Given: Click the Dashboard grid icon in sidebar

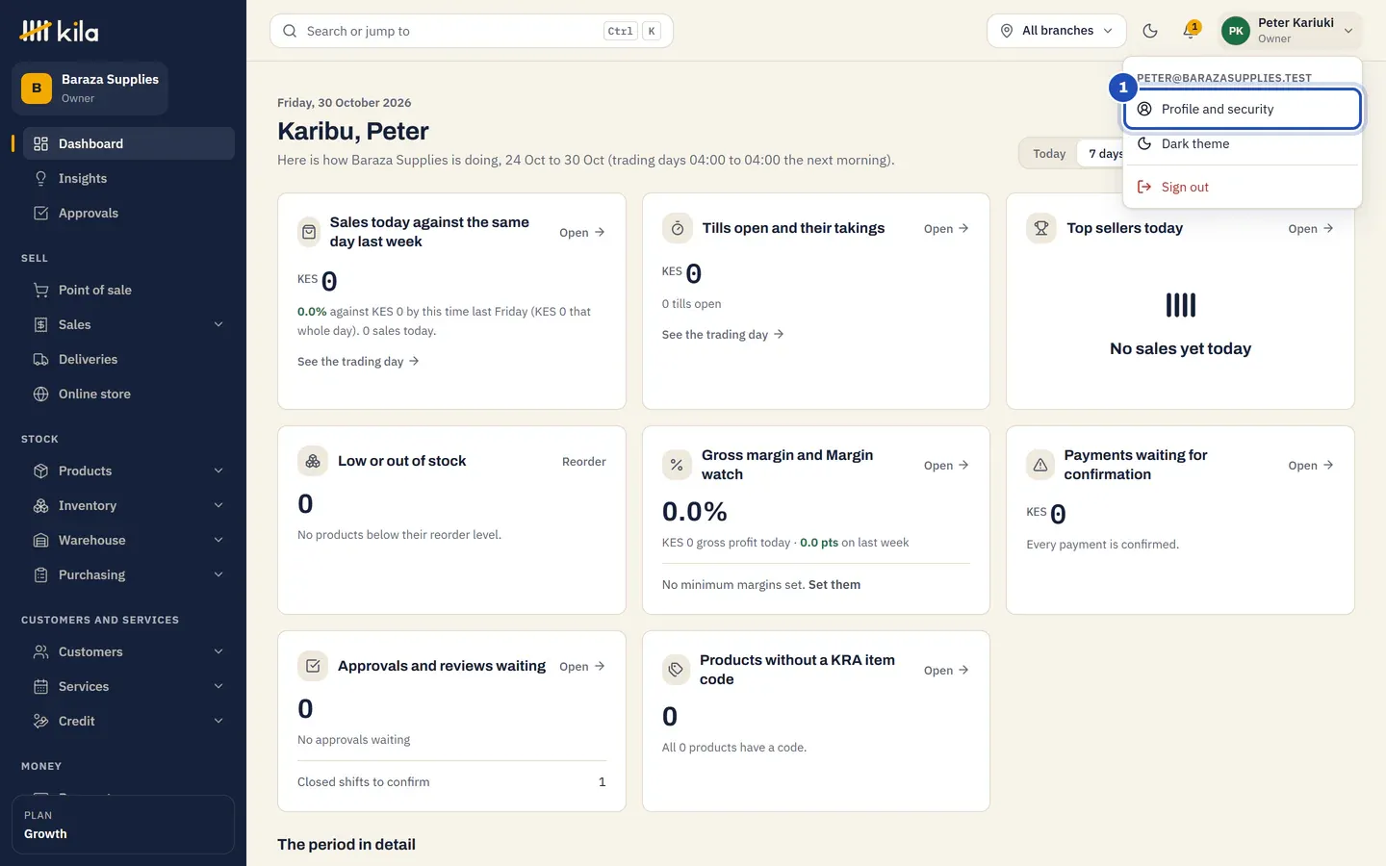Looking at the screenshot, I should [x=40, y=144].
